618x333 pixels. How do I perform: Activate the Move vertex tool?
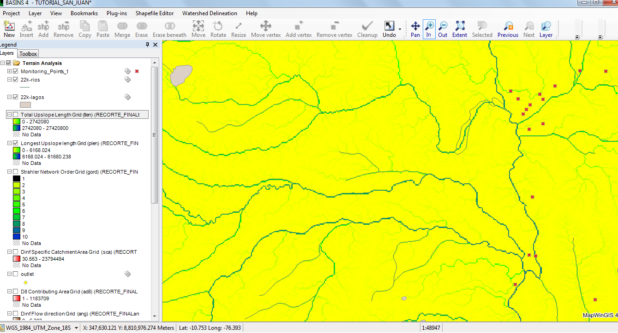coord(266,29)
